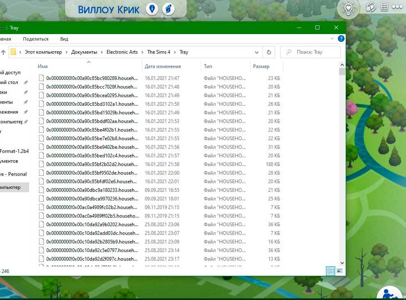
Task: Click the magnifier icon in the search box
Action: pyautogui.click(x=289, y=52)
